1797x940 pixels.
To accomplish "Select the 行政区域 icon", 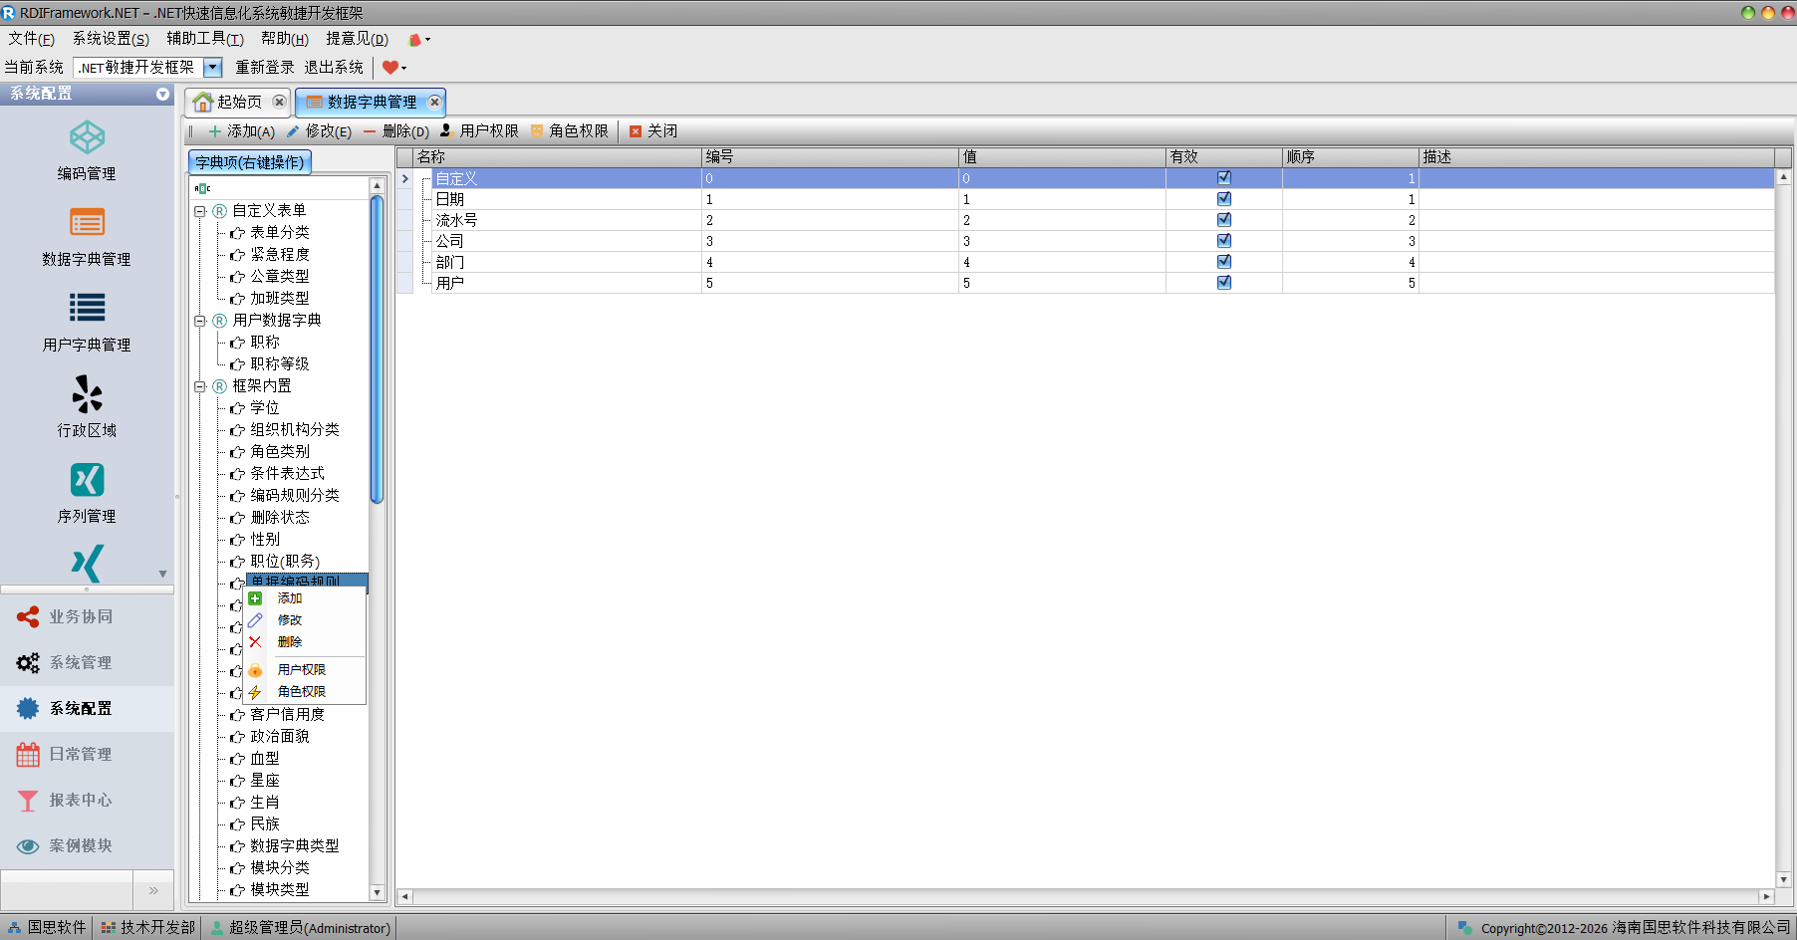I will pyautogui.click(x=87, y=394).
